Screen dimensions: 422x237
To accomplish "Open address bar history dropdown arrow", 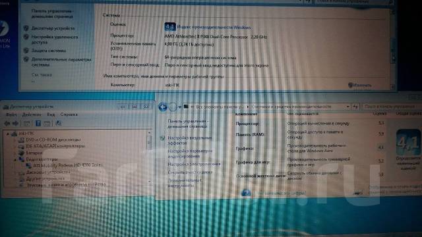I will coord(347,107).
